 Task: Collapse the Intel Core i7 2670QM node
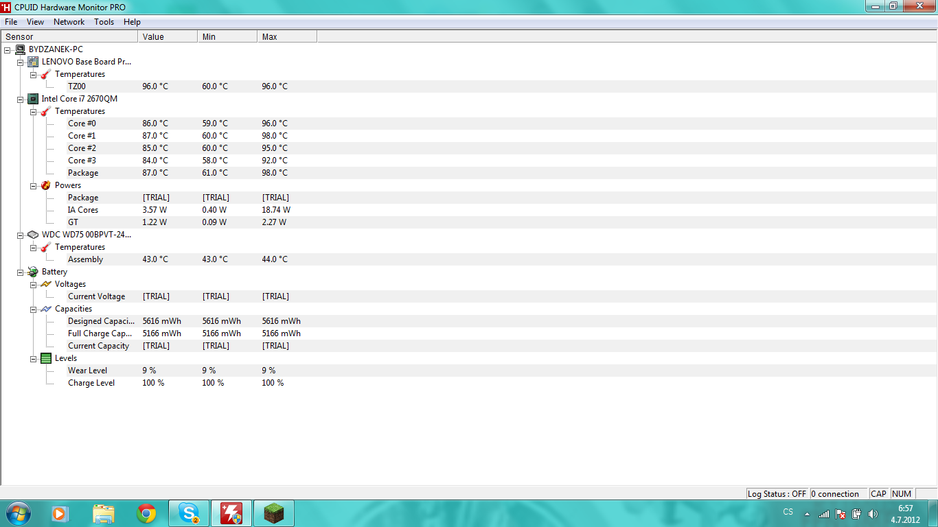coord(21,99)
